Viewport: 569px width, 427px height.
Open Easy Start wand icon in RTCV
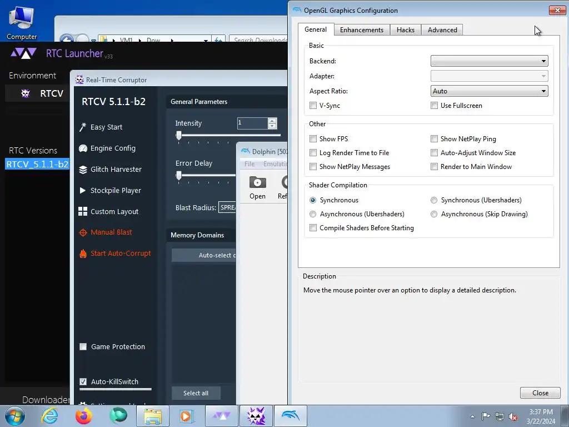pos(83,127)
